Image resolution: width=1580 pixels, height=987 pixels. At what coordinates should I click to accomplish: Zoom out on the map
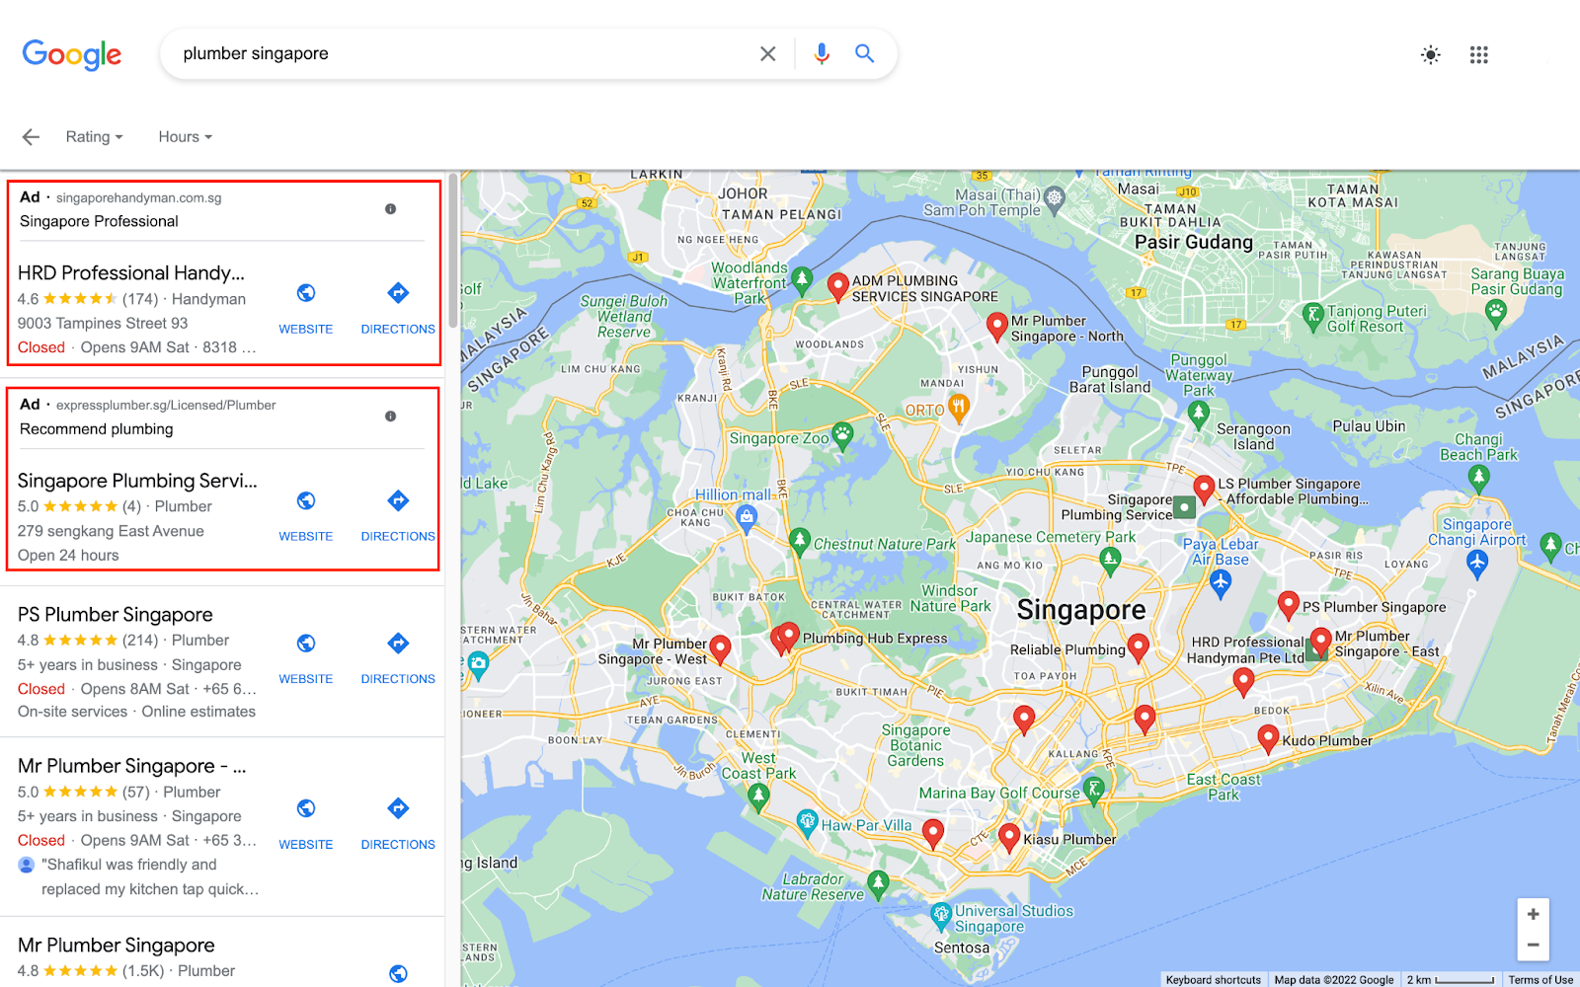click(1533, 945)
